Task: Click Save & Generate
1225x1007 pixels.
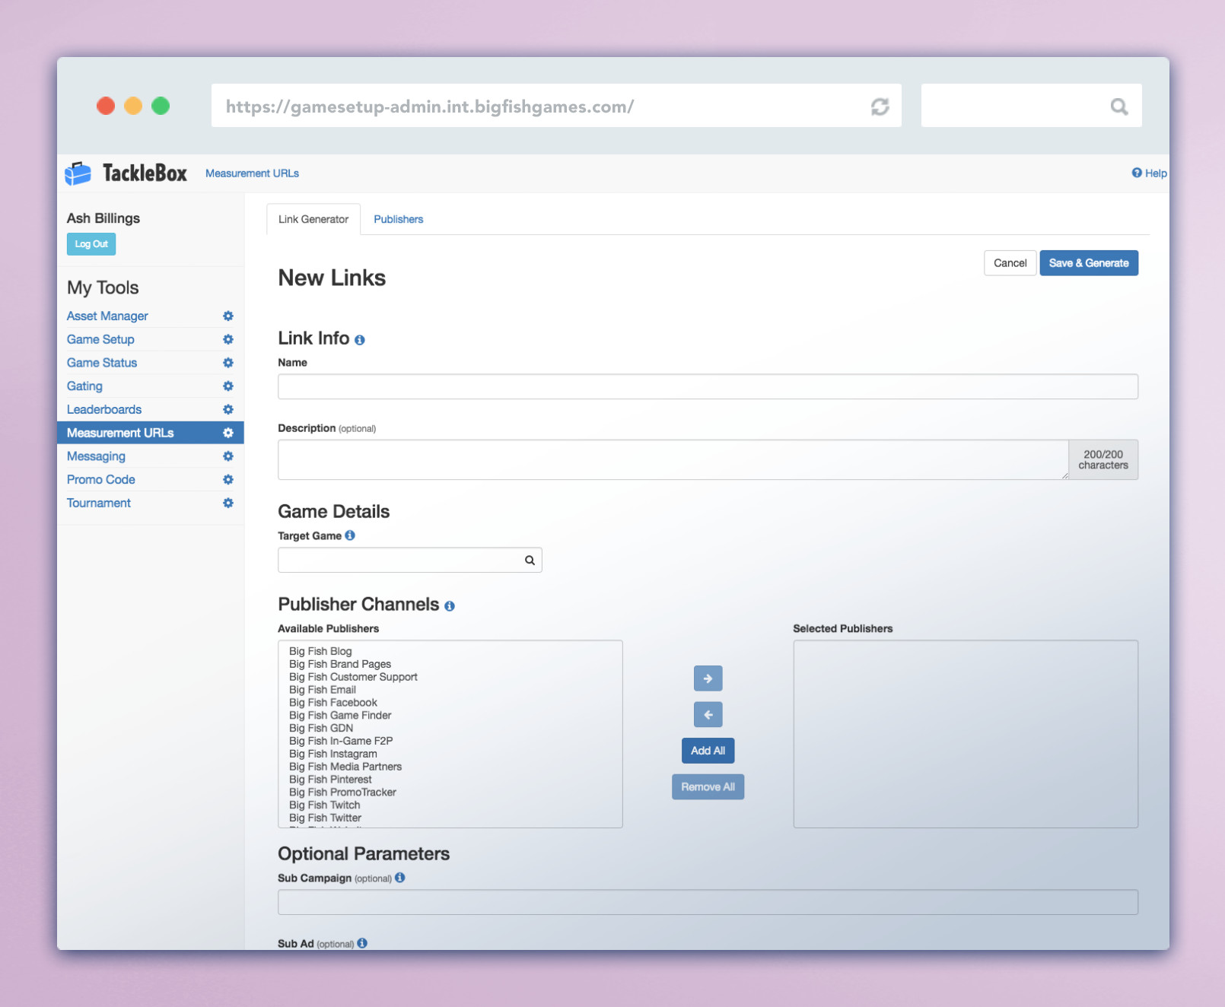Action: [1089, 263]
